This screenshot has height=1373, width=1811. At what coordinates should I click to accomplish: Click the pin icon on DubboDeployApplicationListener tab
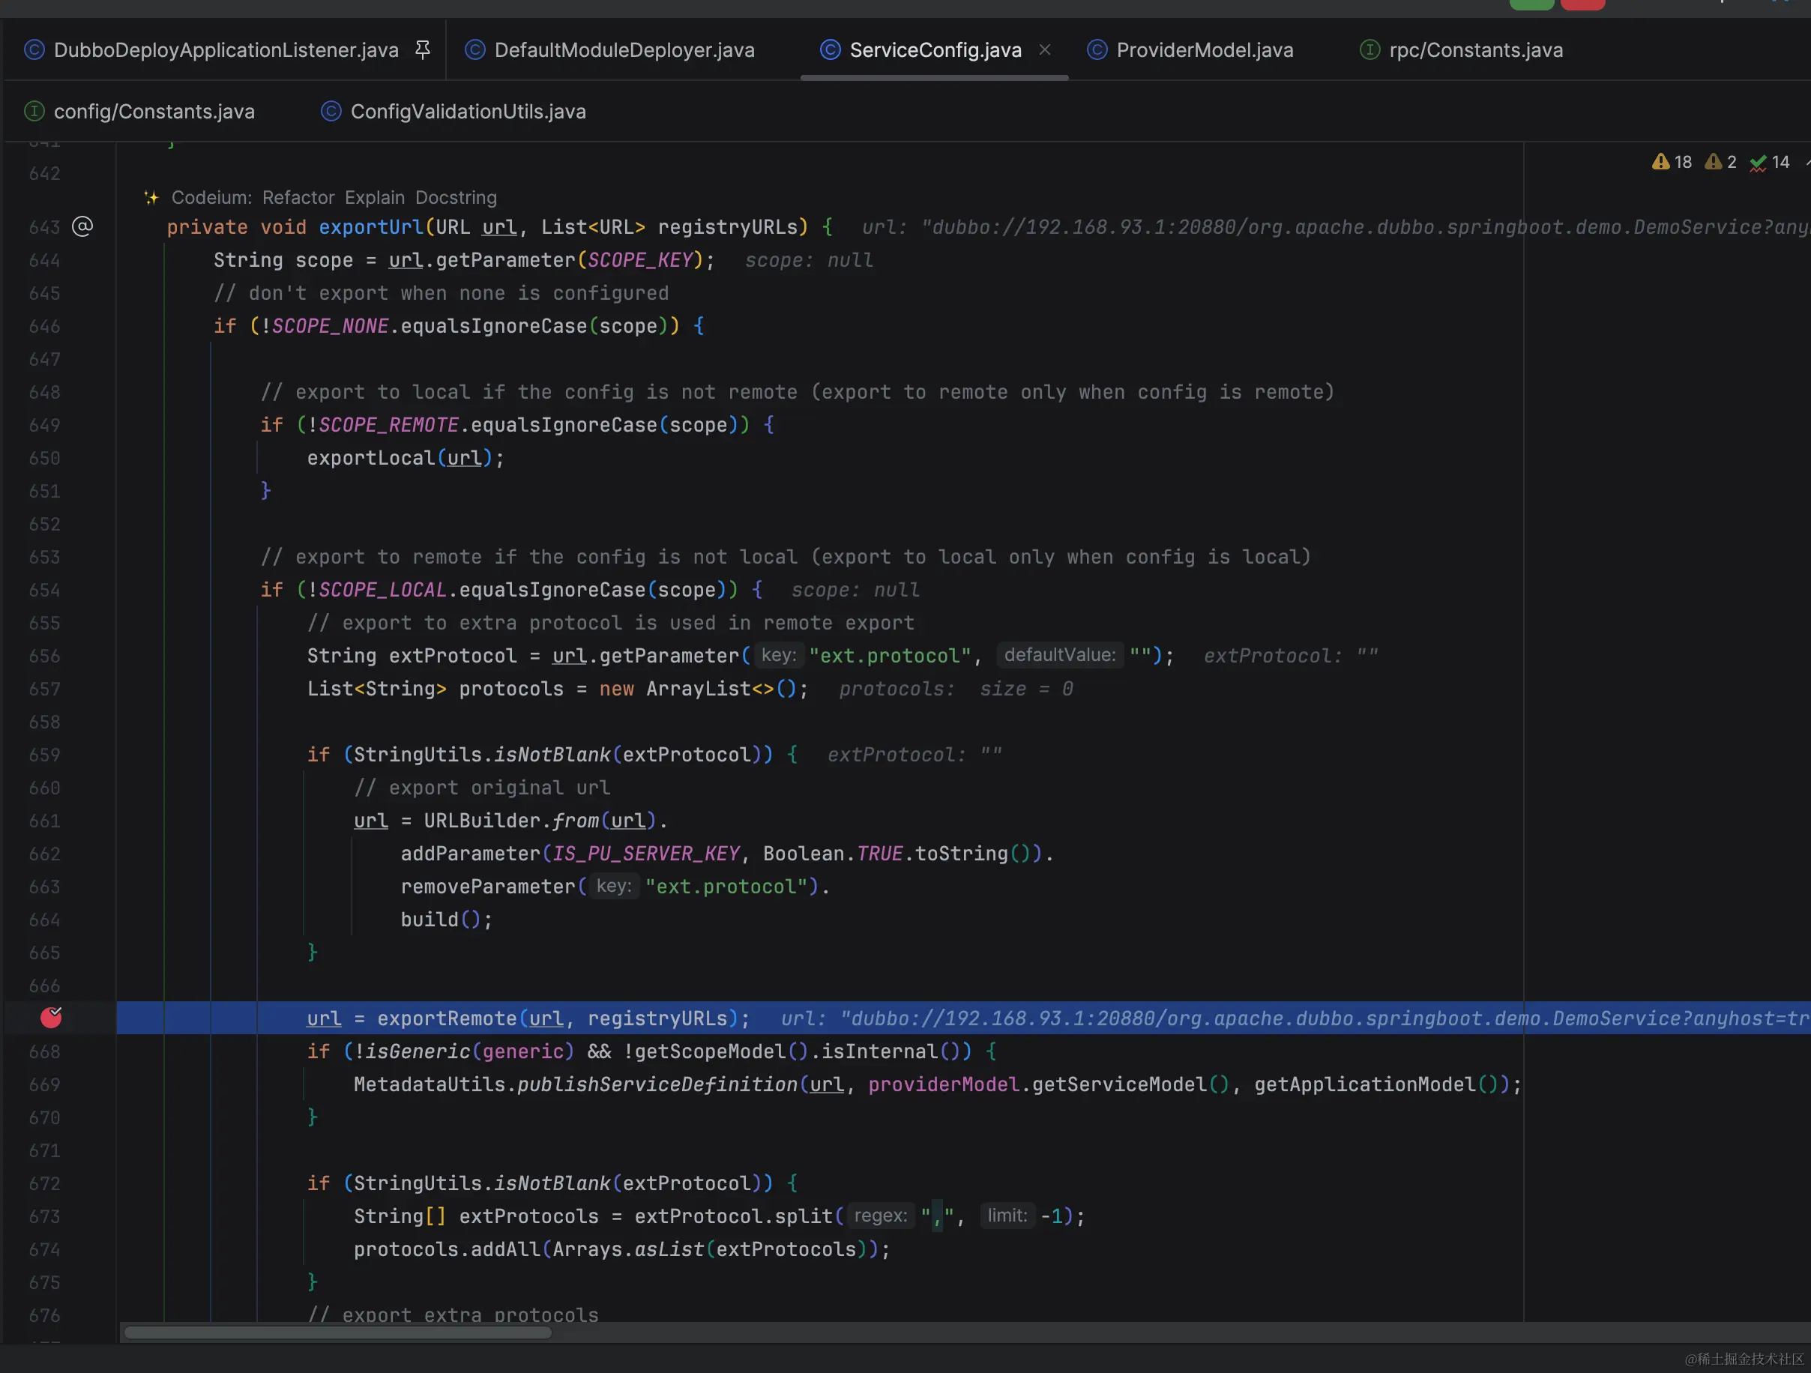[x=423, y=50]
